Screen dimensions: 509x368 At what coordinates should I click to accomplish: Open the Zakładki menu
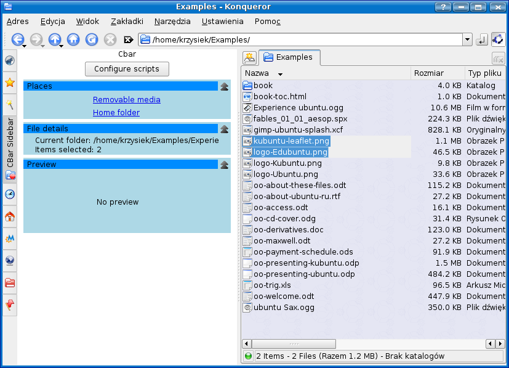(126, 21)
